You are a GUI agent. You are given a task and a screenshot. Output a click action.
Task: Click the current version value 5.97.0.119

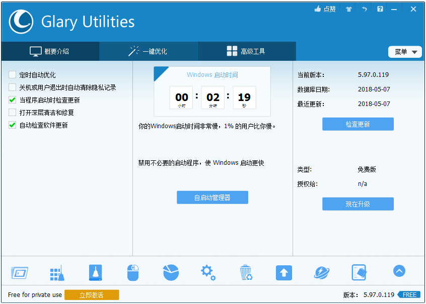pyautogui.click(x=373, y=75)
